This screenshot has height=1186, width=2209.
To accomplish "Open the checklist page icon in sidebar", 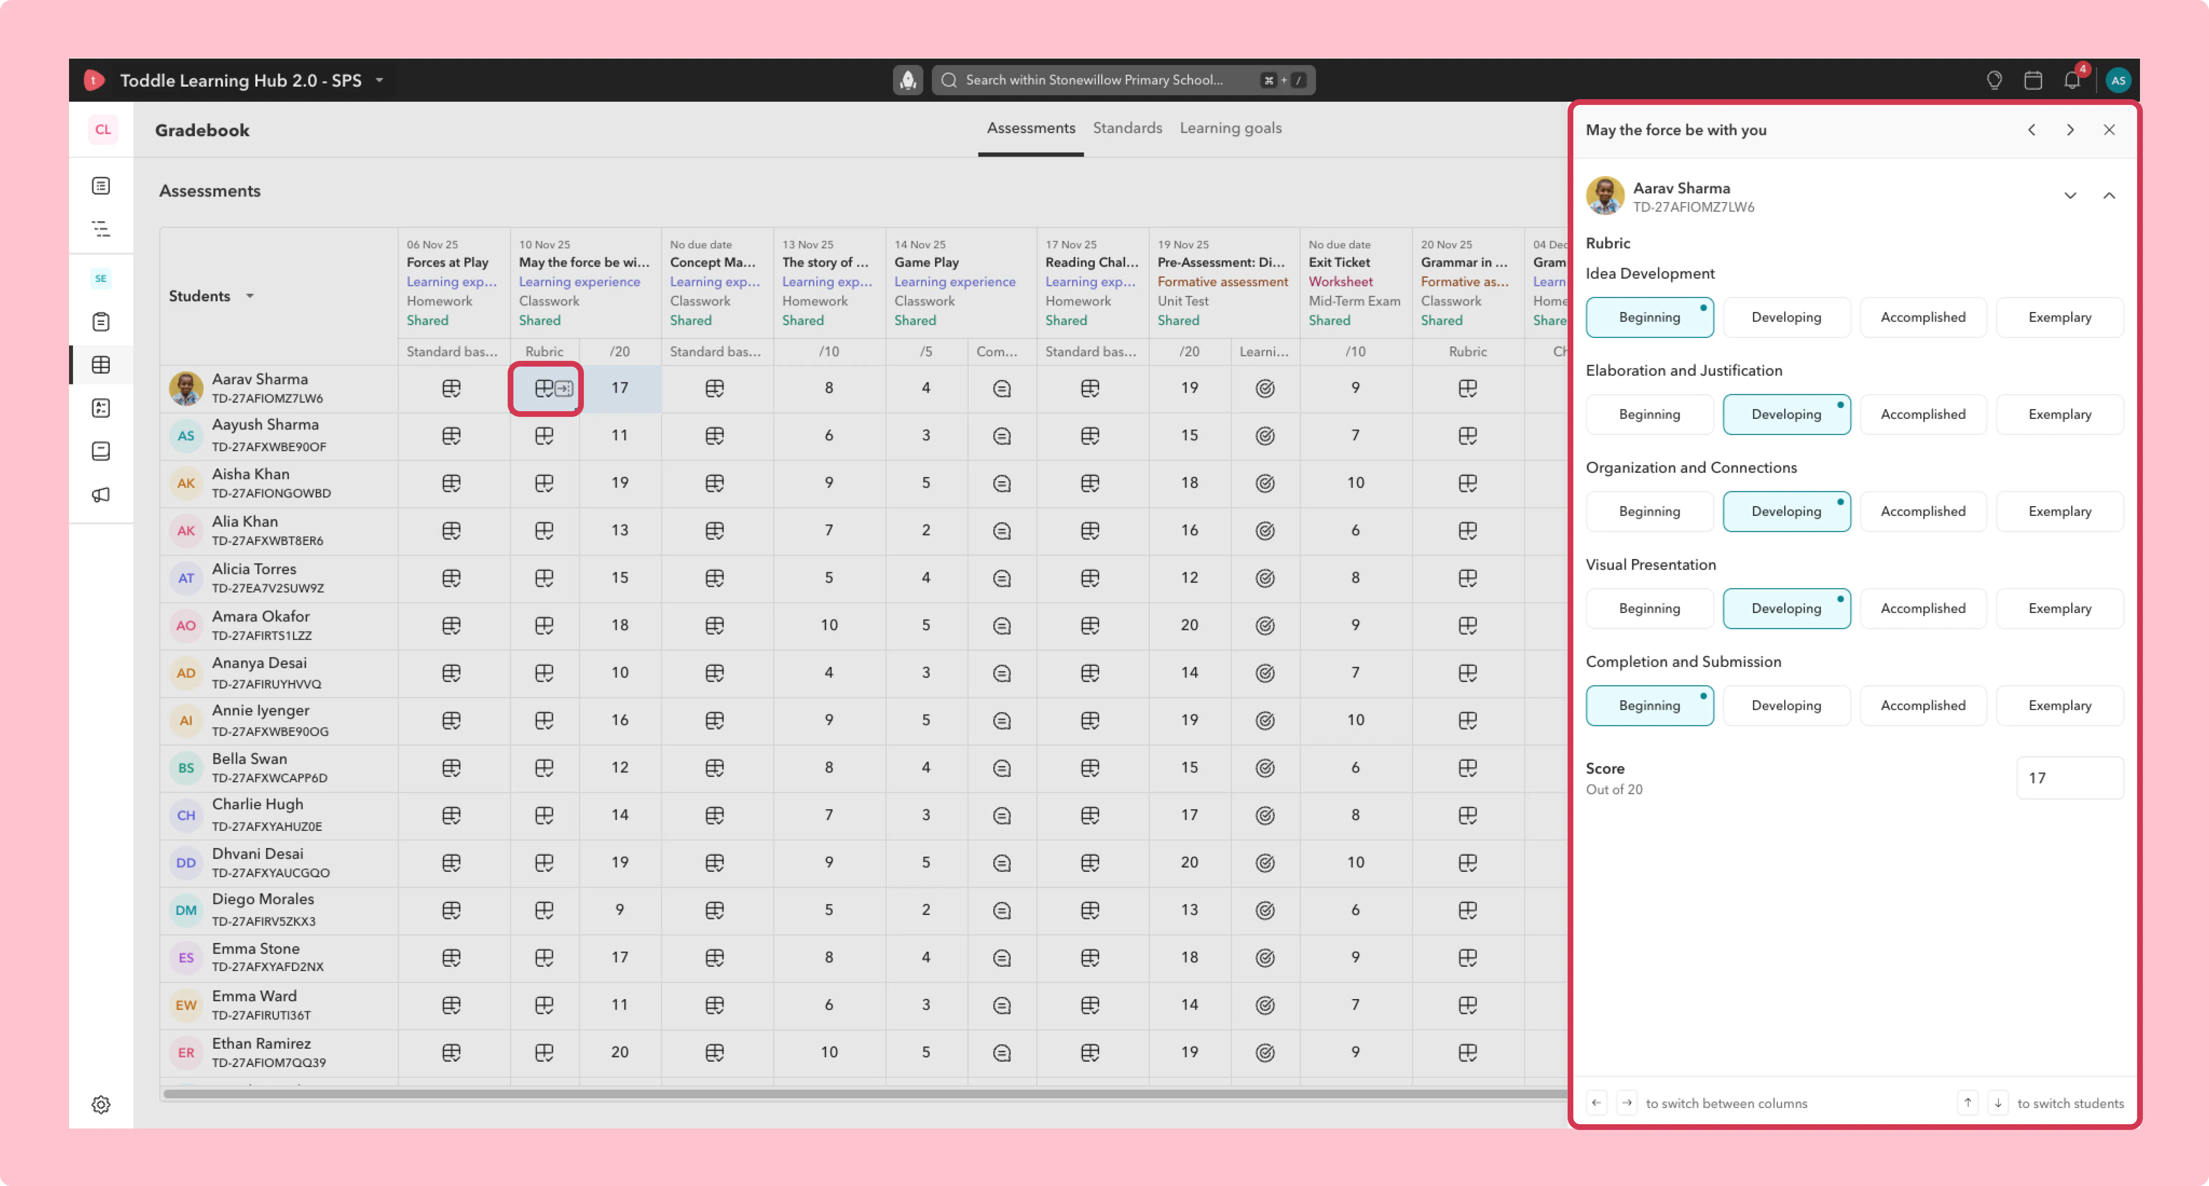I will 101,408.
